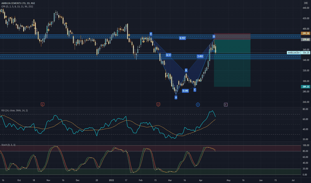Screen dimensions: 311x183
Task: Click the AMBUJACEM symbol price tag
Action: (x=294, y=53)
